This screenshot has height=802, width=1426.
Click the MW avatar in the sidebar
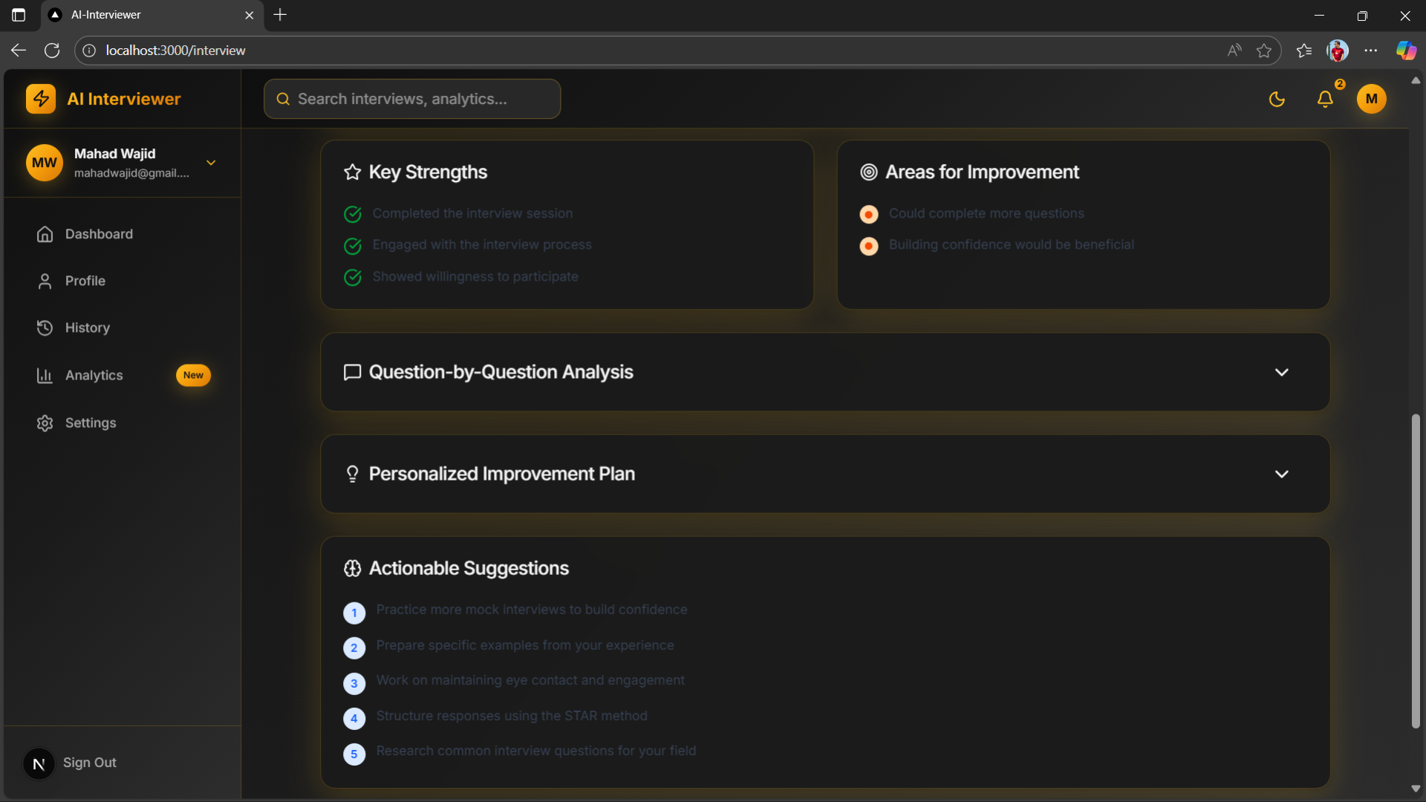point(45,163)
